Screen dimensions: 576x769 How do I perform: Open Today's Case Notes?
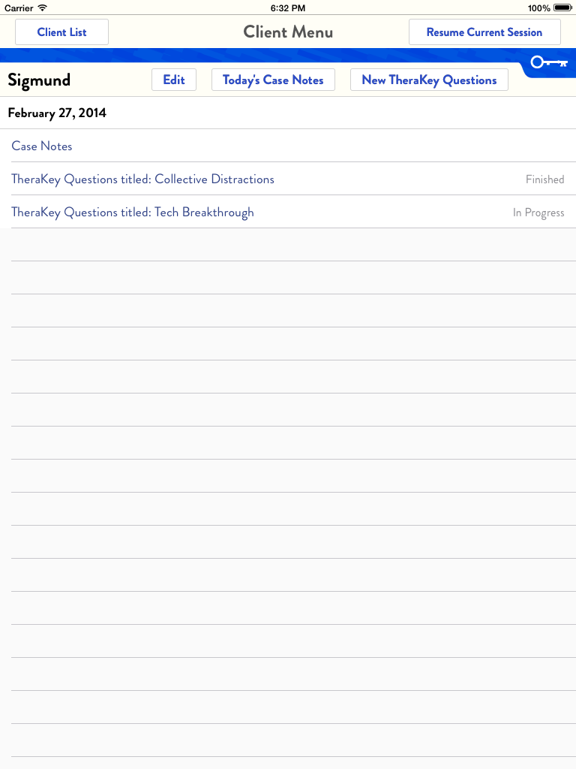click(x=273, y=80)
